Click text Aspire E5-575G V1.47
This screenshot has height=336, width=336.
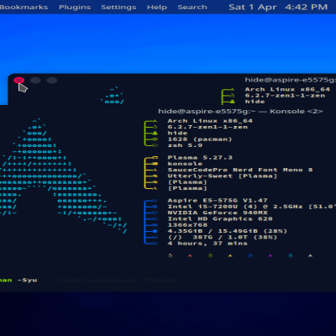coord(218,201)
